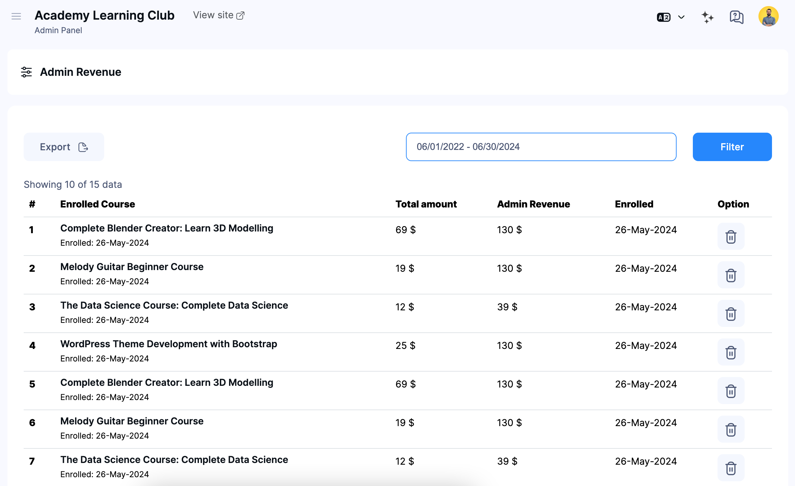Click the Admin Revenue filter settings icon

(x=27, y=72)
